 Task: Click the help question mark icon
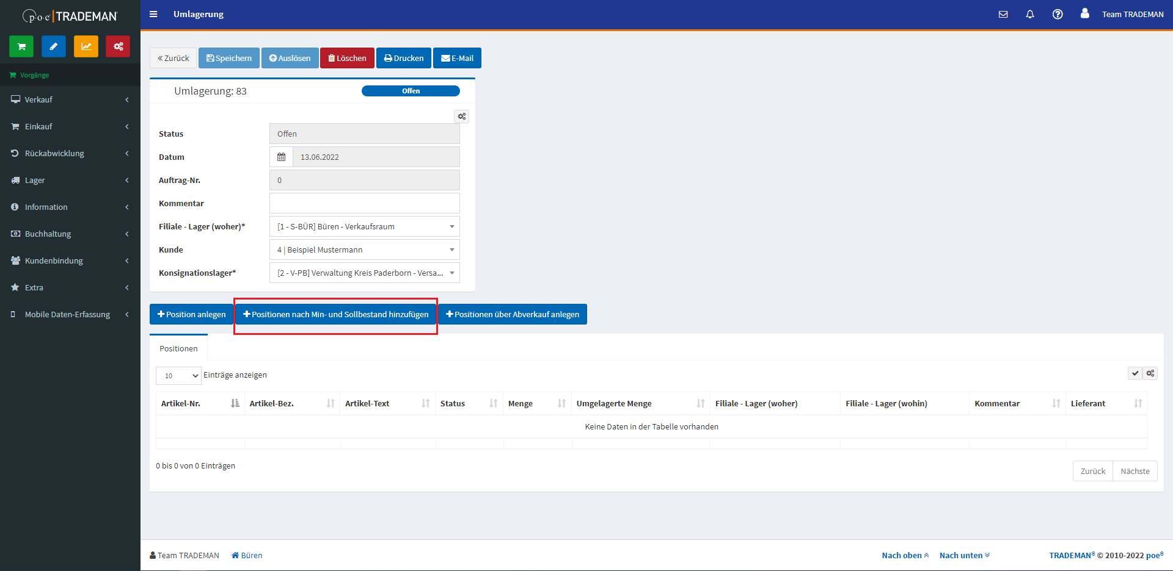(1058, 14)
